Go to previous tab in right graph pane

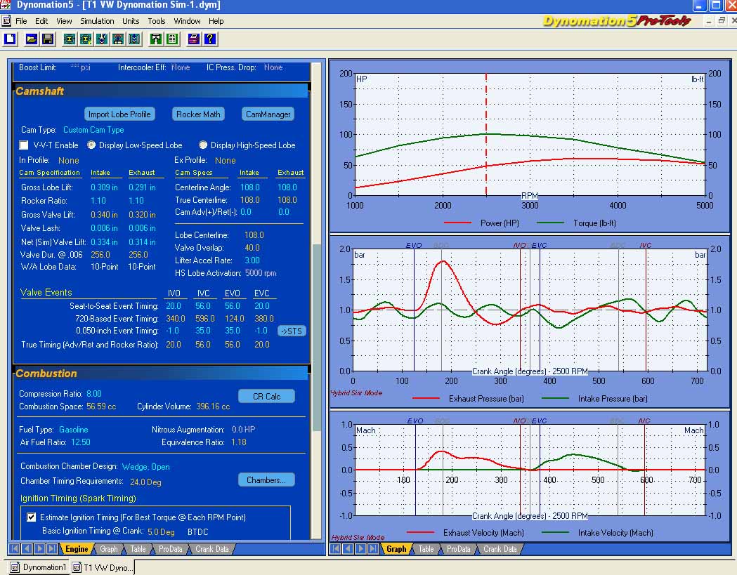tap(348, 548)
